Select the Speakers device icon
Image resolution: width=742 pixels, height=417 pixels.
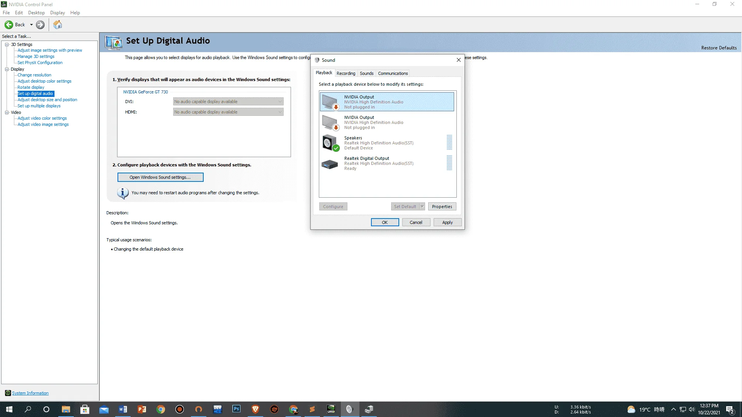330,143
